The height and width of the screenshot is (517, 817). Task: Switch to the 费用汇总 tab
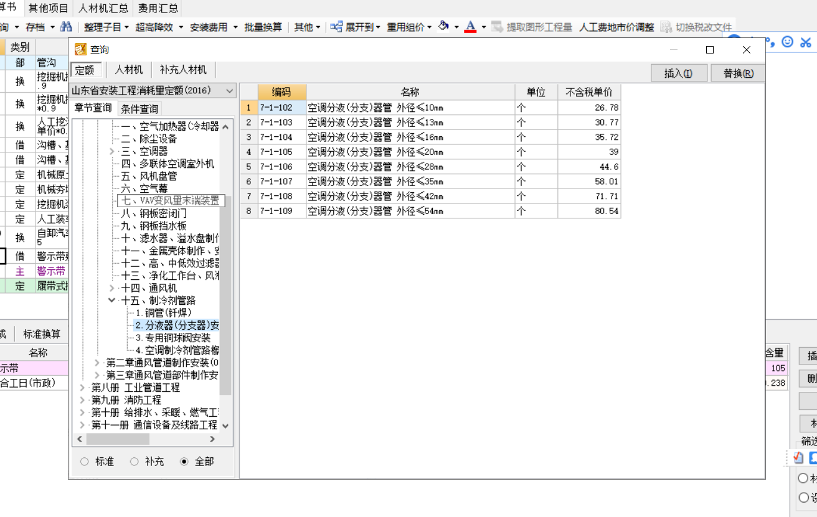[158, 8]
